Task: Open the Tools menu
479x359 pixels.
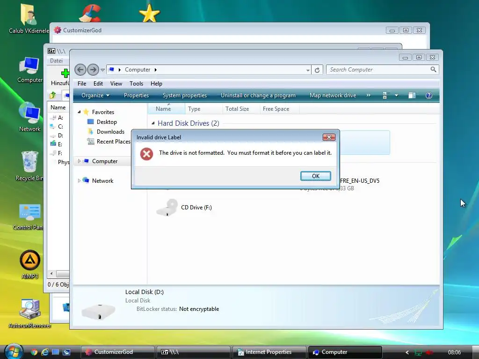Action: 136,84
